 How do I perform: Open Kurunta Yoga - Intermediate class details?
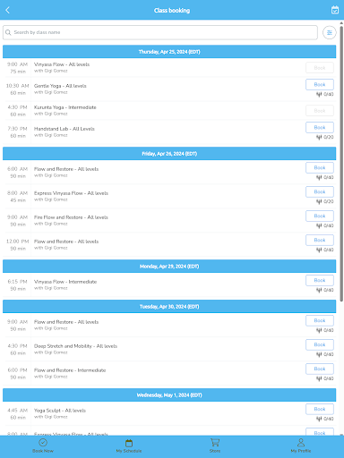click(x=65, y=107)
